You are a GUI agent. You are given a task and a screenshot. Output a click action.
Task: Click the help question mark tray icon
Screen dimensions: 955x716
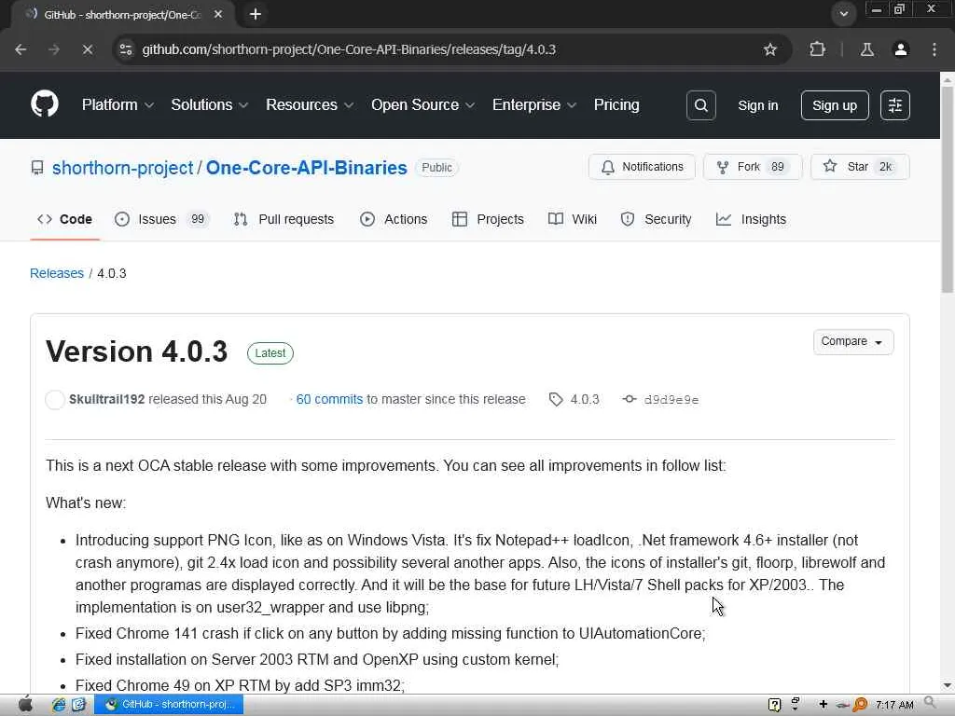pyautogui.click(x=774, y=705)
